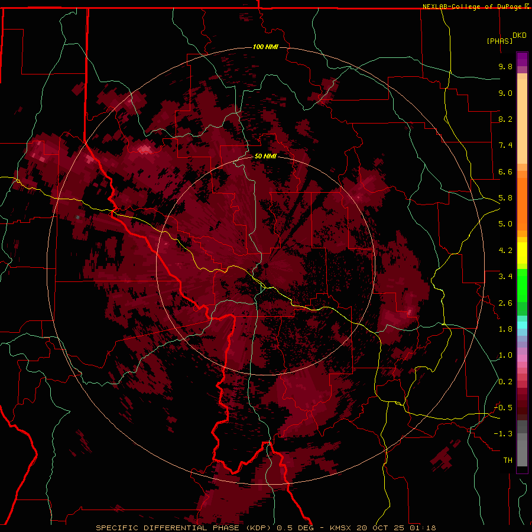532x532 pixels.
Task: Click the 0.2 scale value
Action: pyautogui.click(x=505, y=382)
